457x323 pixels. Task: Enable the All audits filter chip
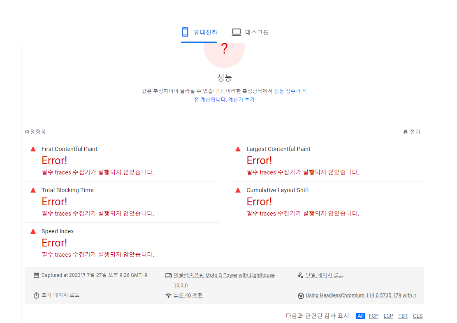pyautogui.click(x=360, y=316)
